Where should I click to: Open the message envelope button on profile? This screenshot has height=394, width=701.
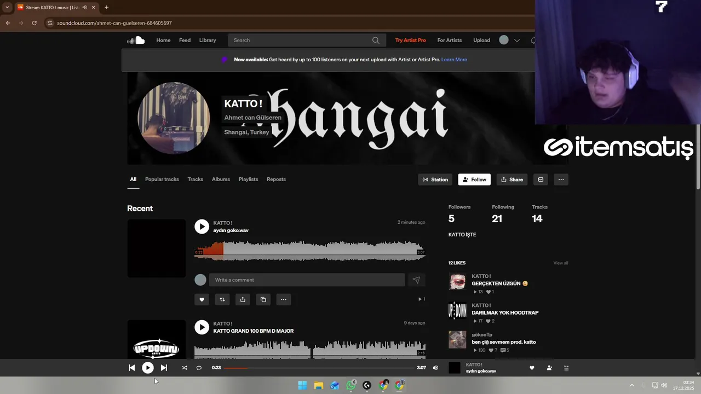coord(541,179)
